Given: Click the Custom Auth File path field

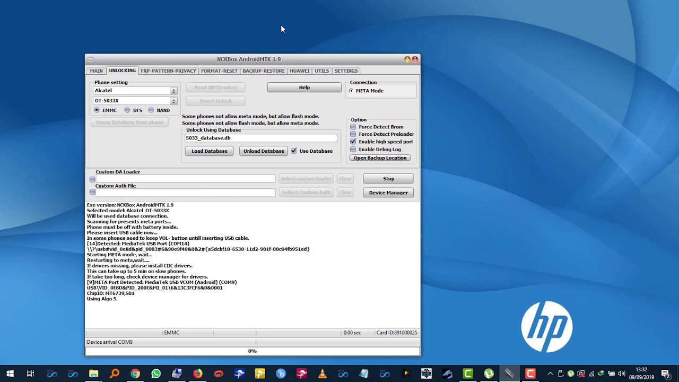Looking at the screenshot, I should tap(185, 193).
